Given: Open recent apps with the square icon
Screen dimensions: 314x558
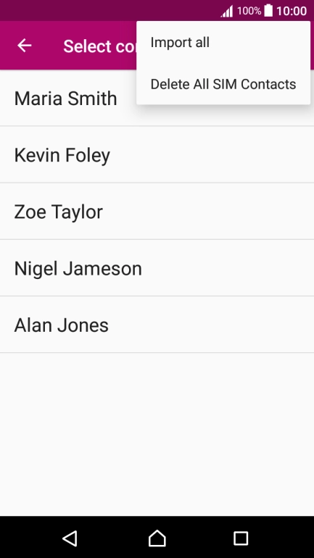Looking at the screenshot, I should point(241,538).
